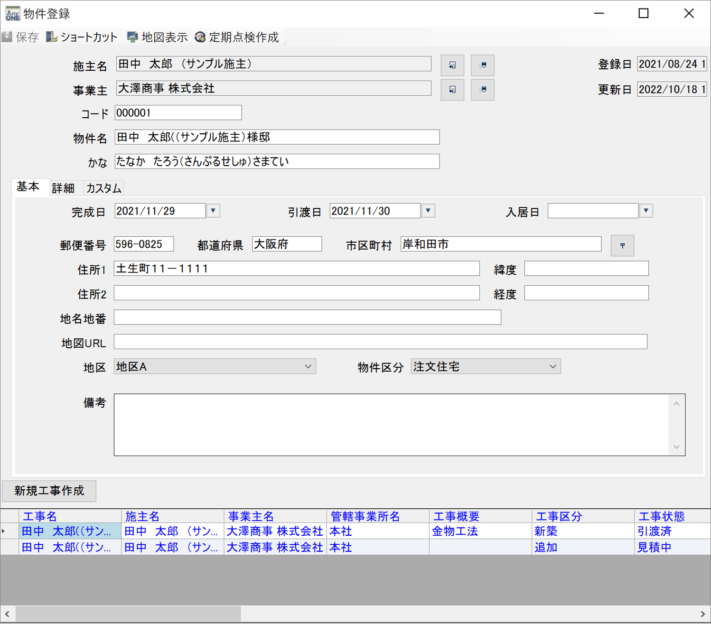Click 定期点検作成 in the toolbar
Screen dimensions: 711x624
click(x=237, y=37)
